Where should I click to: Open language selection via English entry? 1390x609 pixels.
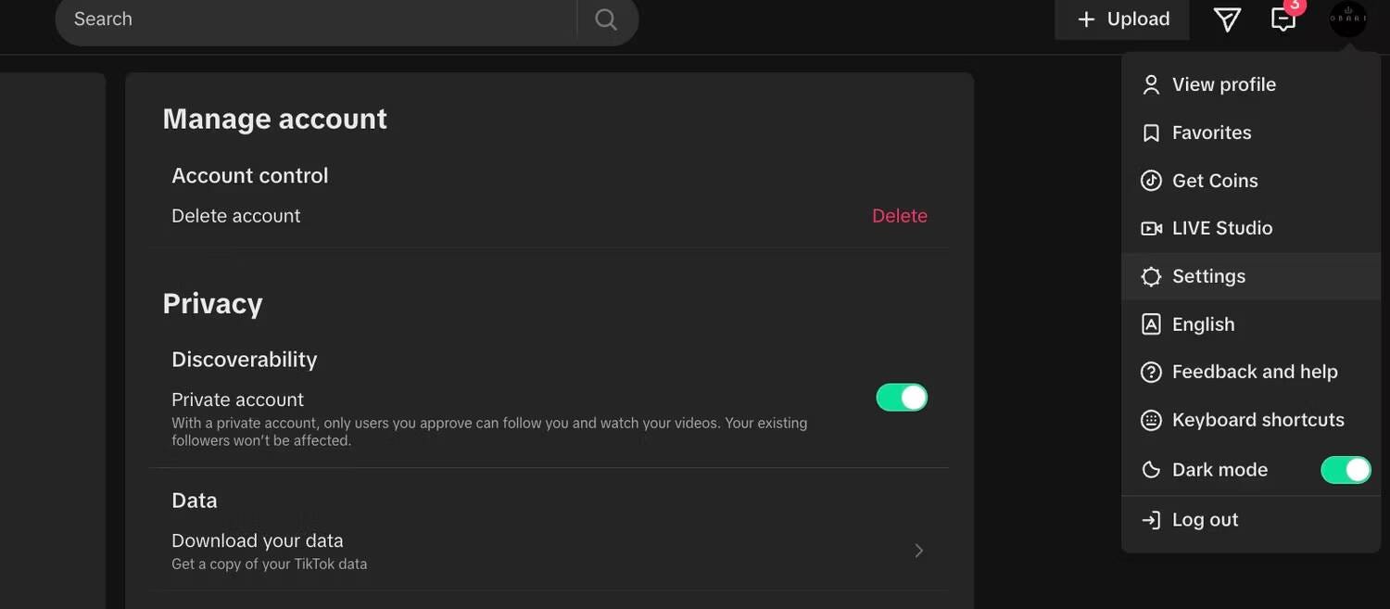pos(1203,323)
